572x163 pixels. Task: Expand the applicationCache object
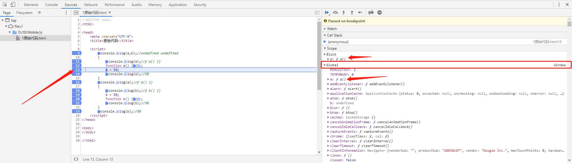(328, 94)
